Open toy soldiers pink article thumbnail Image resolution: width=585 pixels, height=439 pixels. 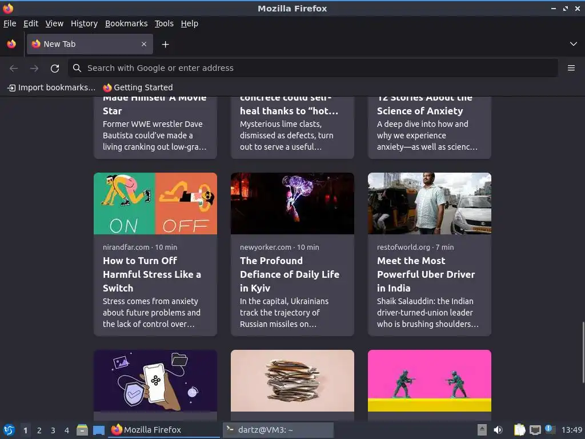tap(430, 381)
